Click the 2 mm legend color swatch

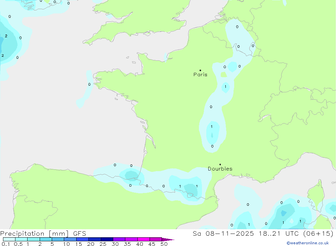click(x=46, y=239)
